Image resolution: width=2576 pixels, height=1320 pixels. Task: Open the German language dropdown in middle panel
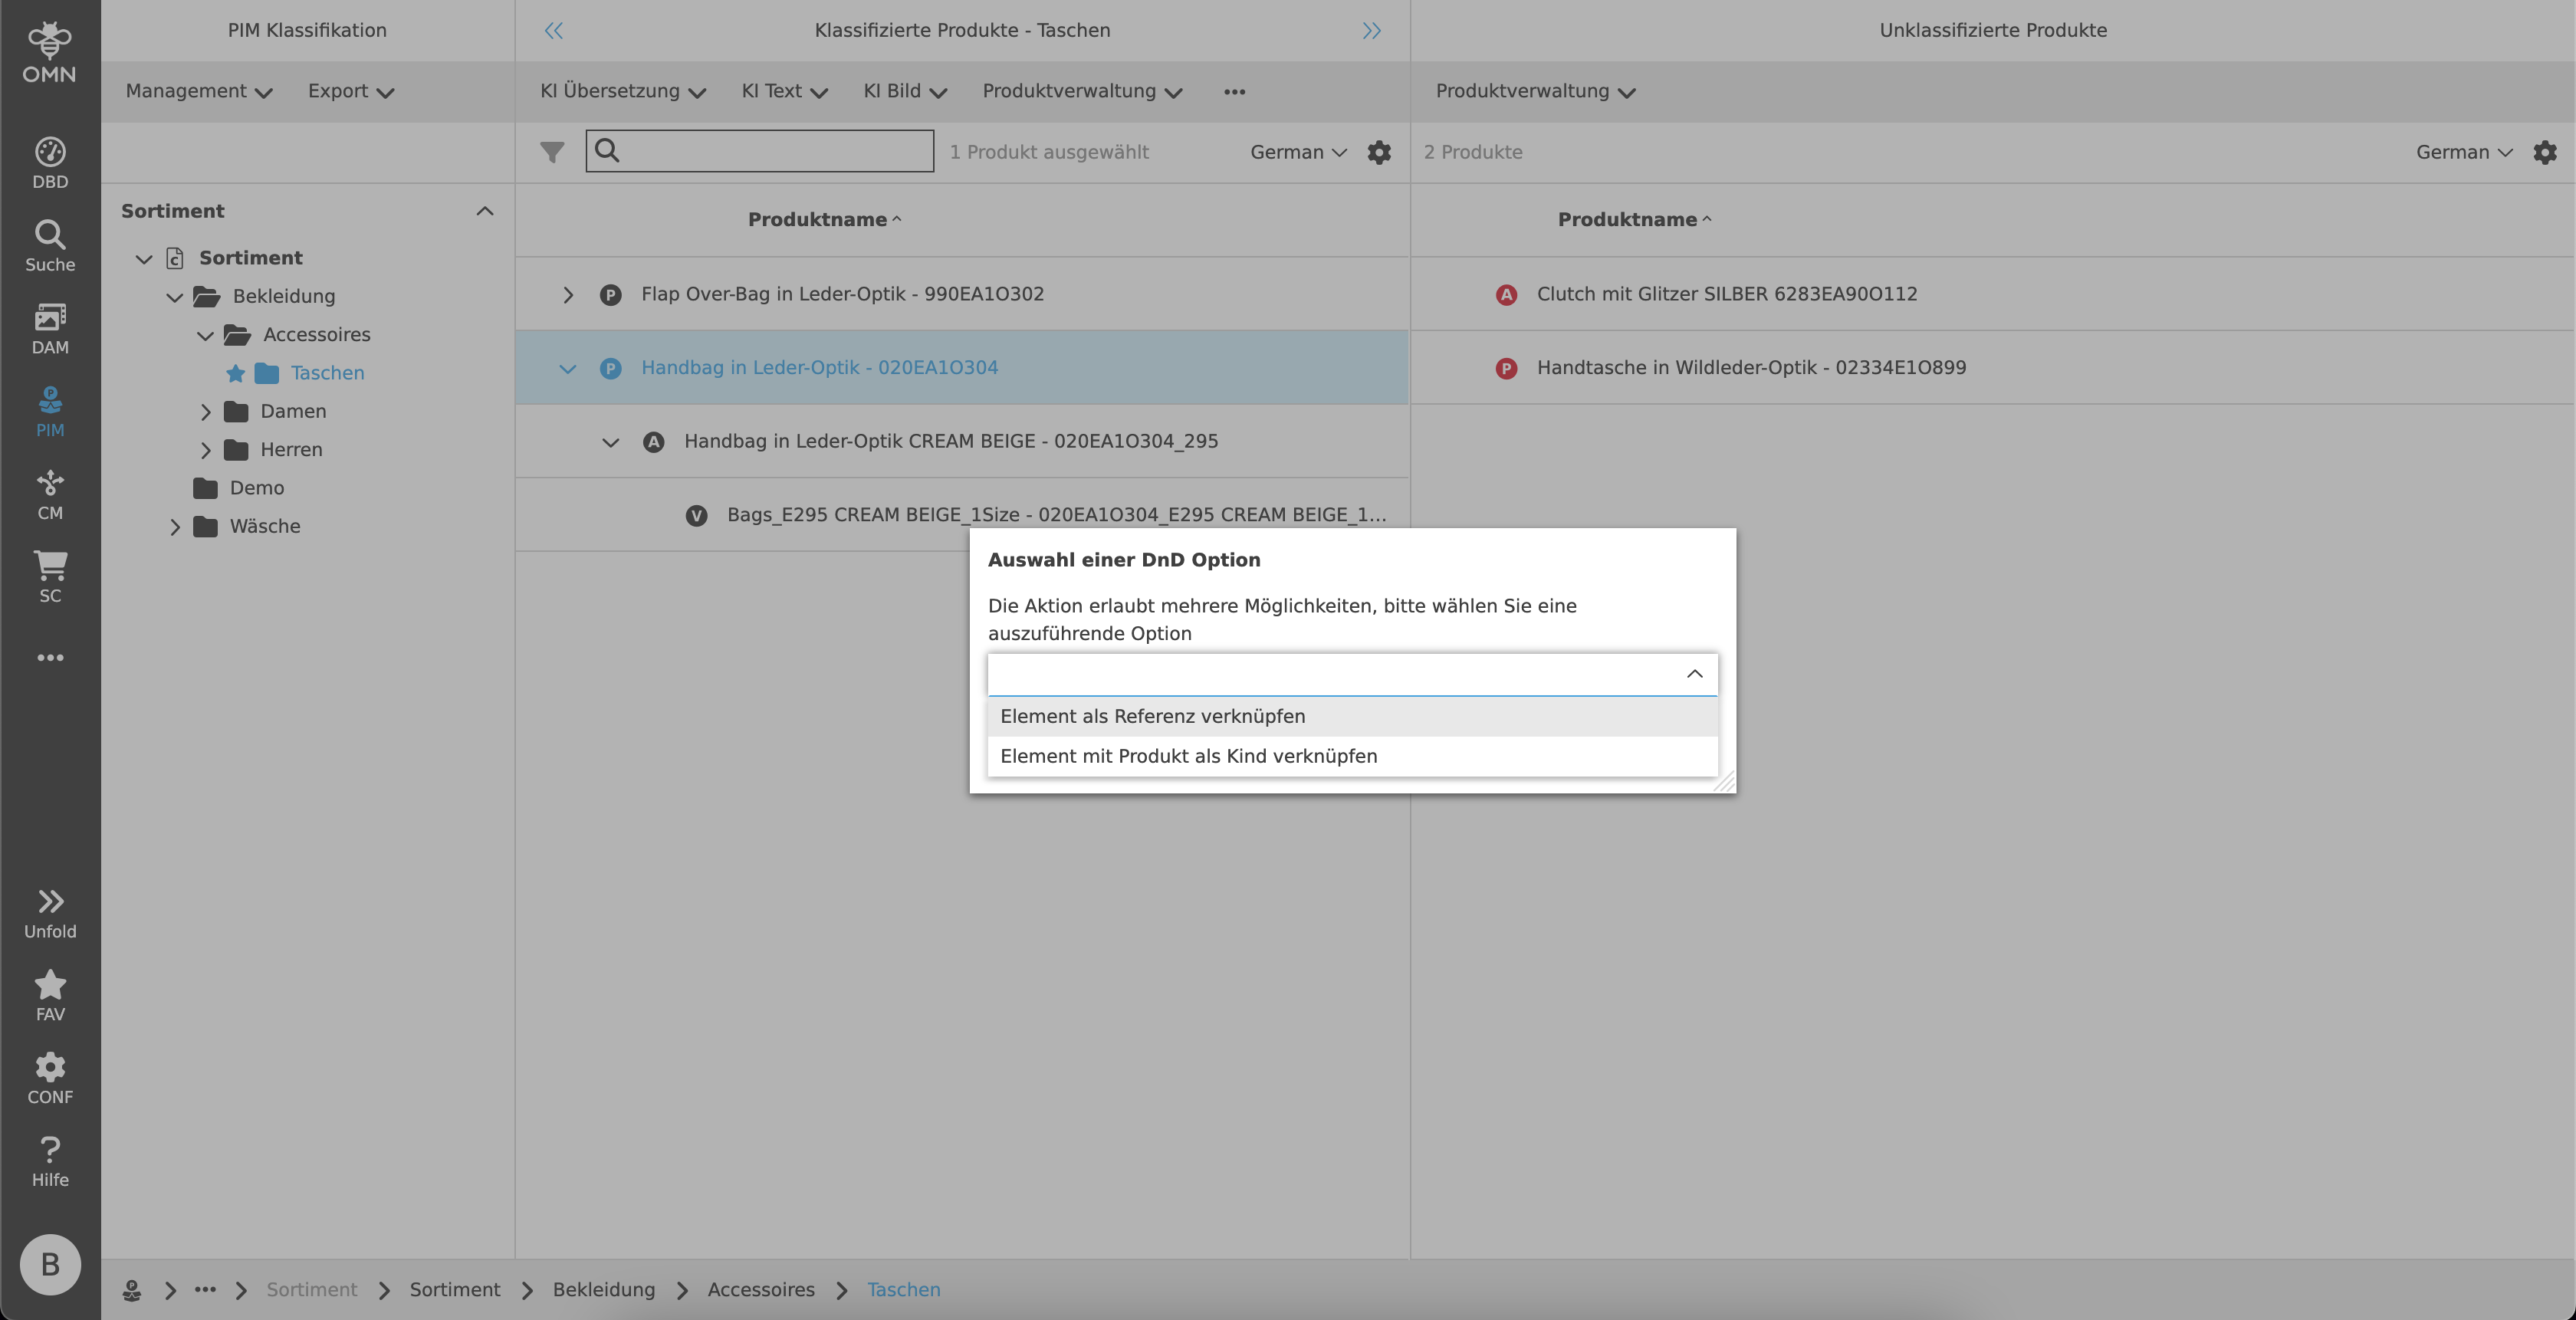pyautogui.click(x=1297, y=152)
